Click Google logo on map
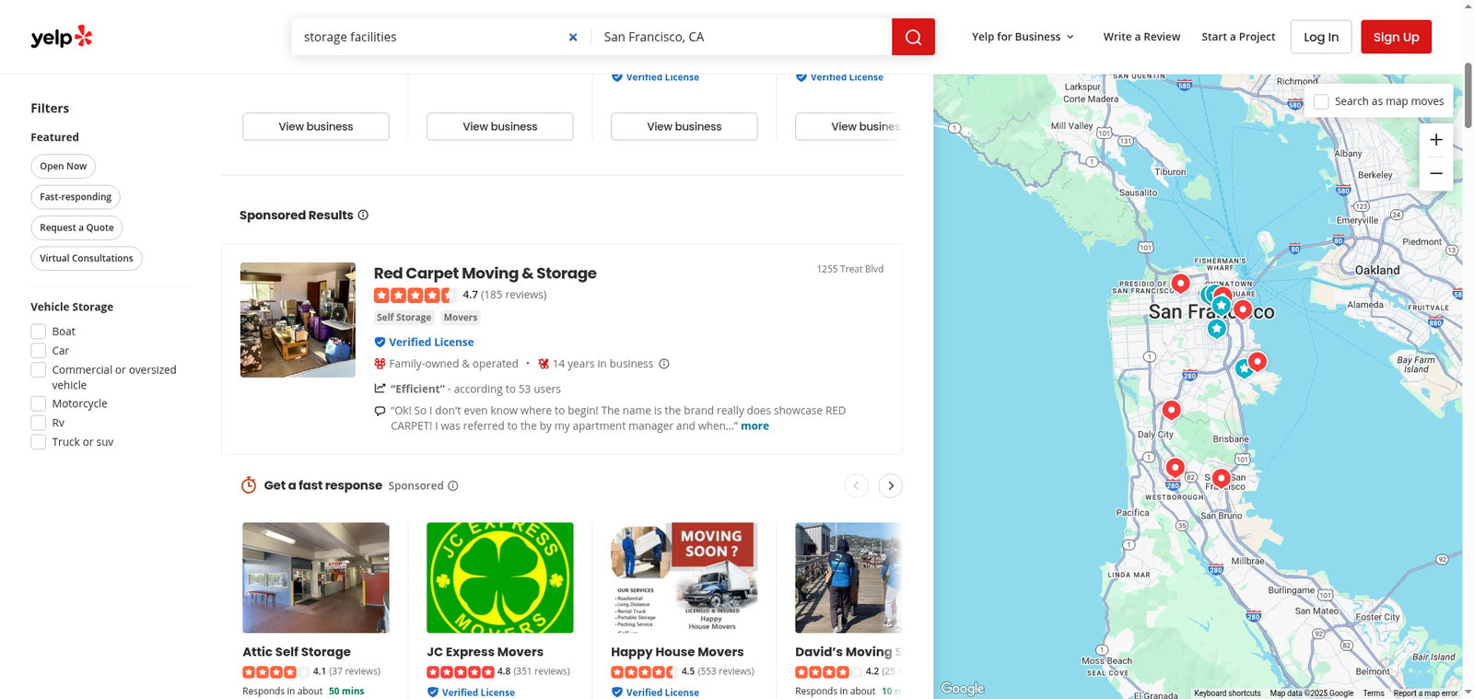The image size is (1474, 699). pyautogui.click(x=963, y=688)
